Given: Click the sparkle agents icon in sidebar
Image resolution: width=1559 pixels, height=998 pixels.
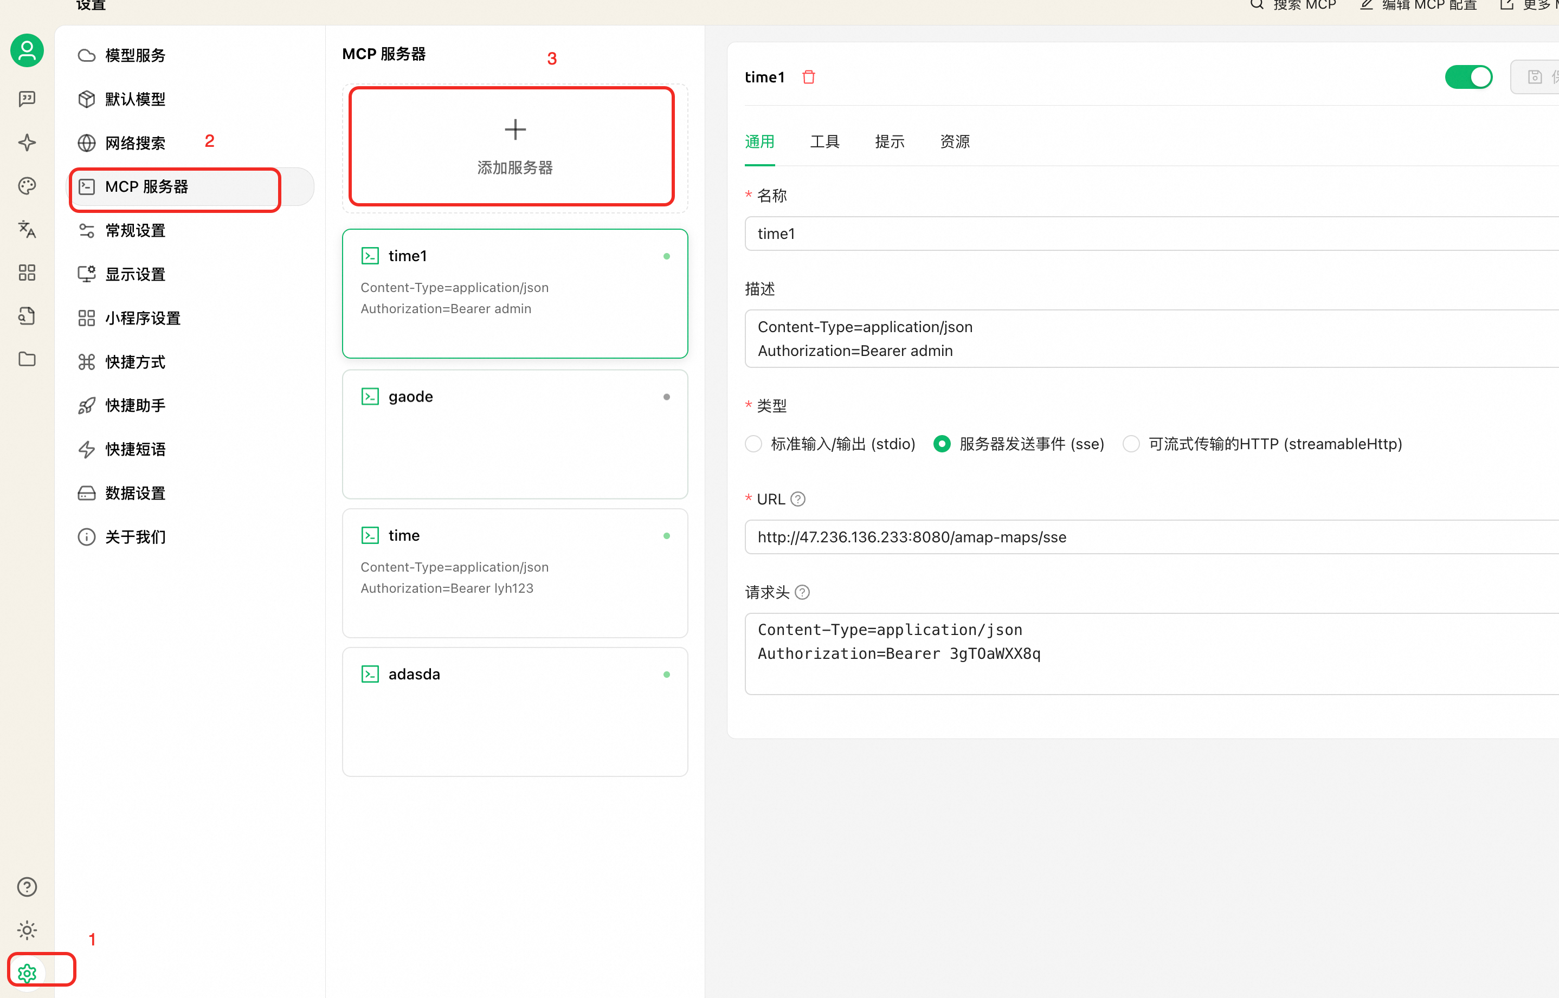Looking at the screenshot, I should coord(27,142).
